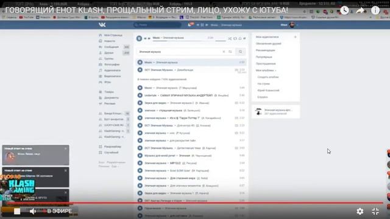Open the Watch Later clock icon

[344, 10]
